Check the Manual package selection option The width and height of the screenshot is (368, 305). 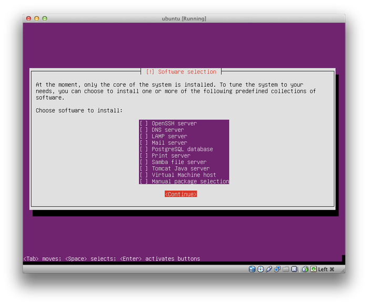[x=144, y=181]
